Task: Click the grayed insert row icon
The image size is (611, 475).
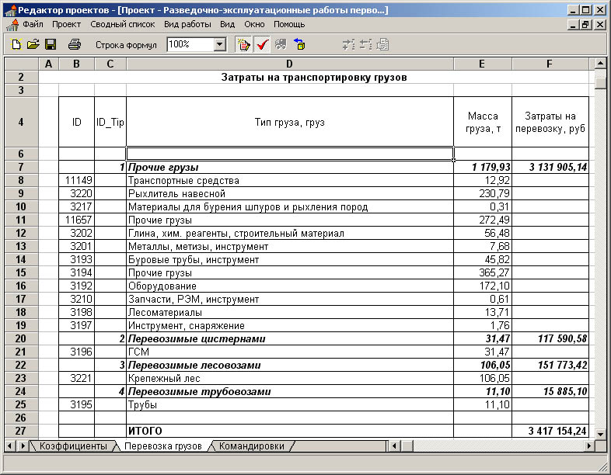Action: coord(348,44)
